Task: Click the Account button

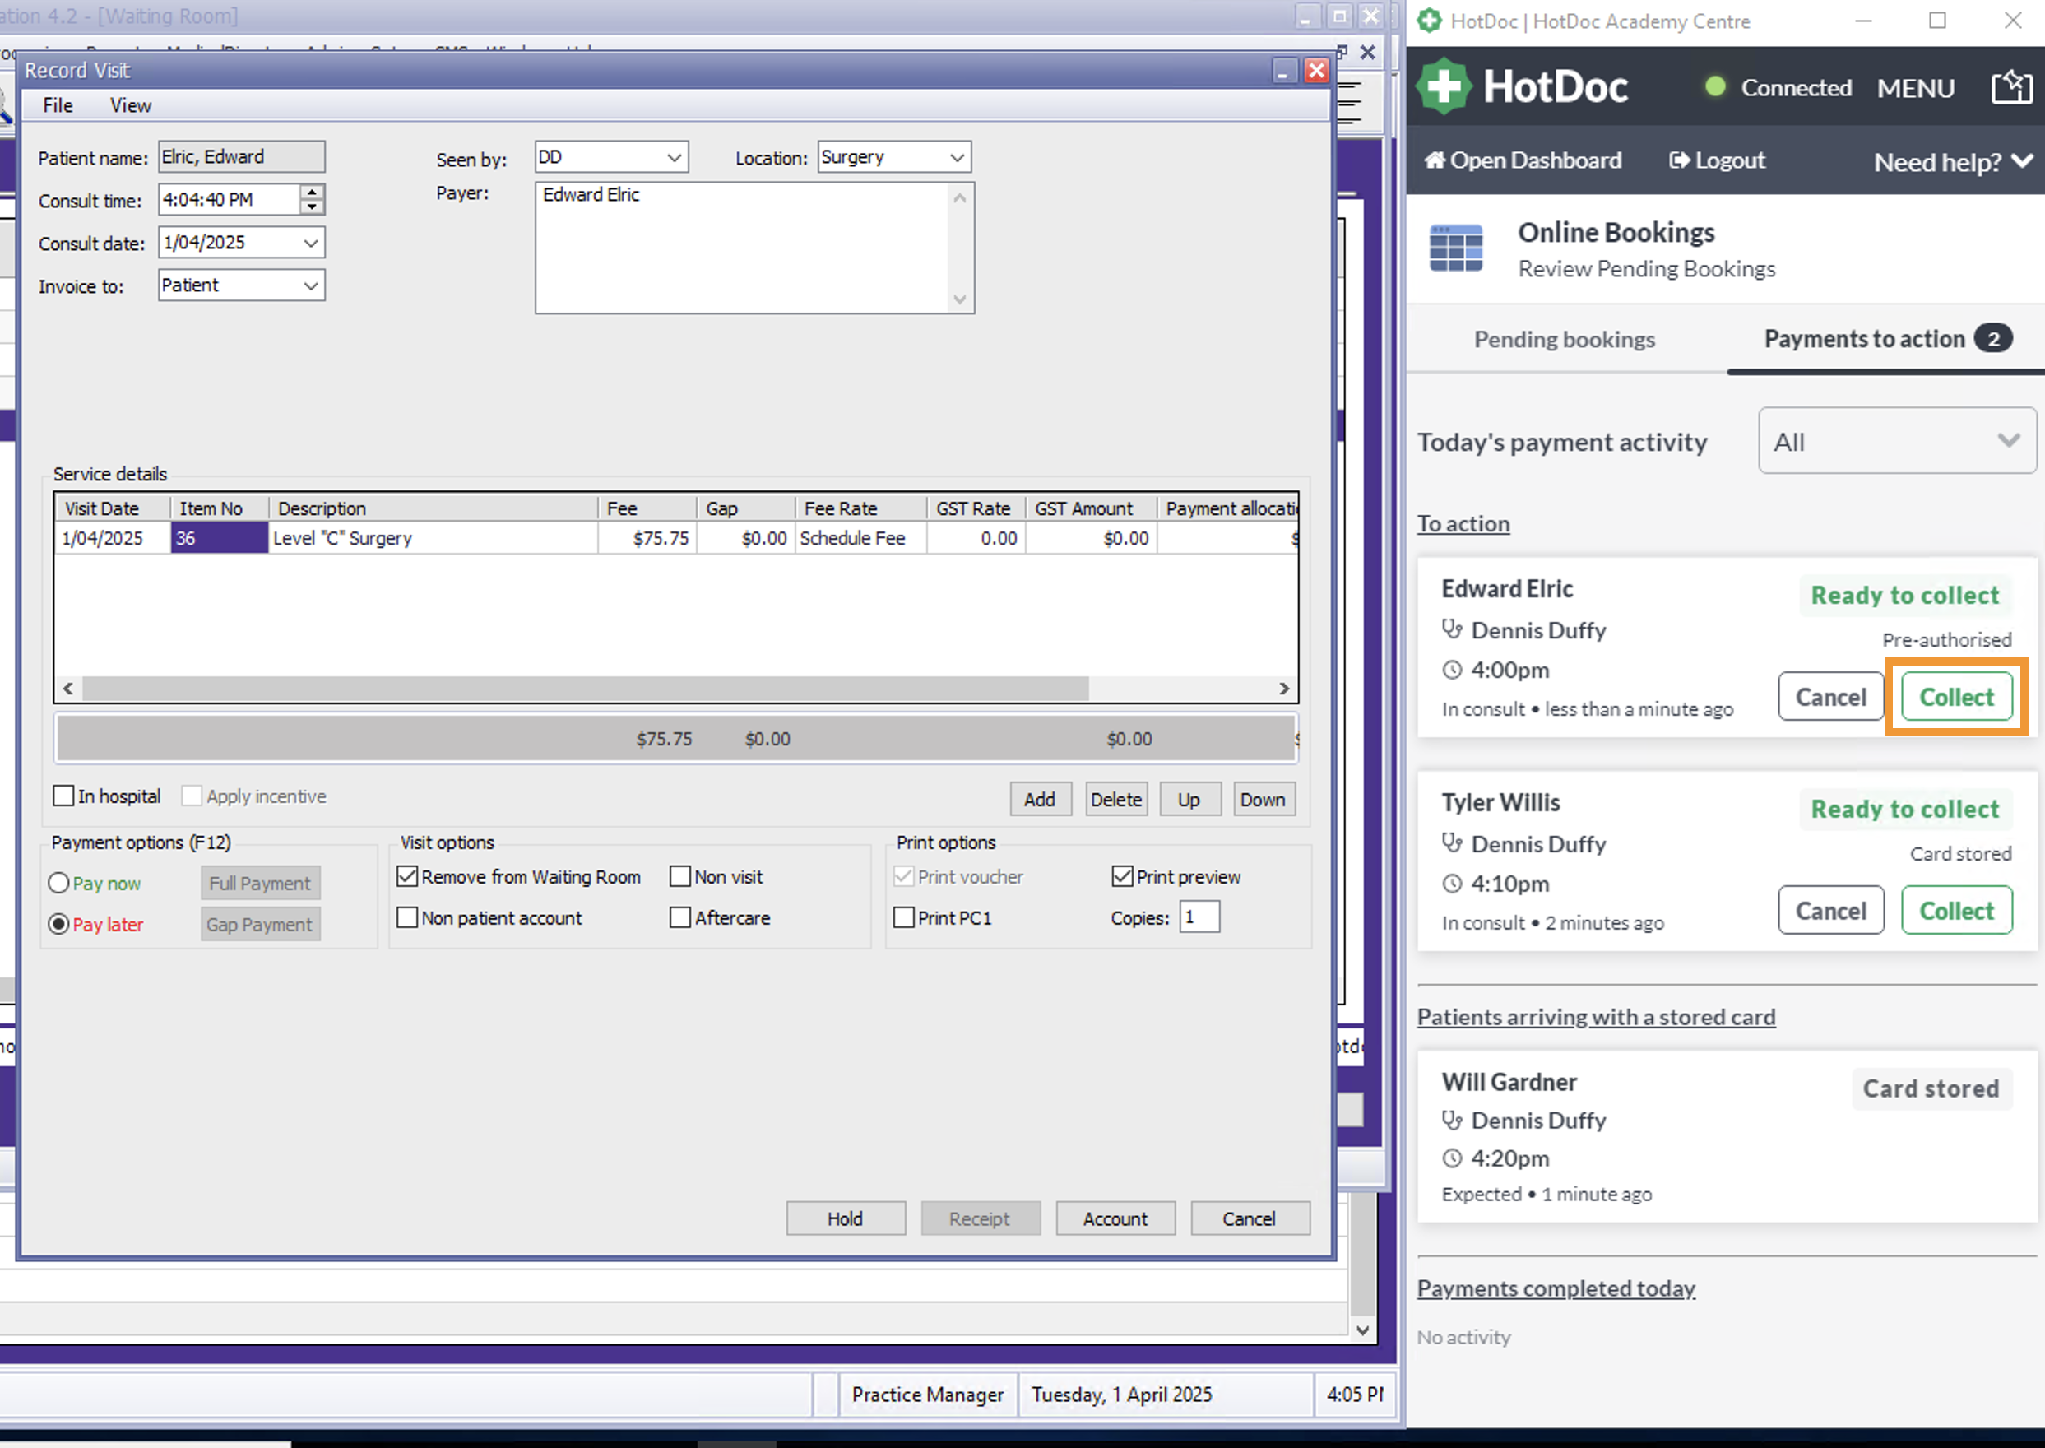Action: (x=1115, y=1218)
